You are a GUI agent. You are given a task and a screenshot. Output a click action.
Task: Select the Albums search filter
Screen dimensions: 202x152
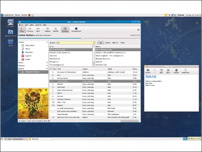[115, 43]
